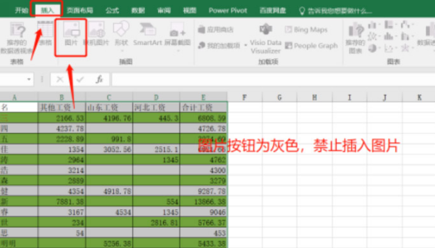Click the Tell Me search box text
Screen dimensions: 435x248
point(340,12)
